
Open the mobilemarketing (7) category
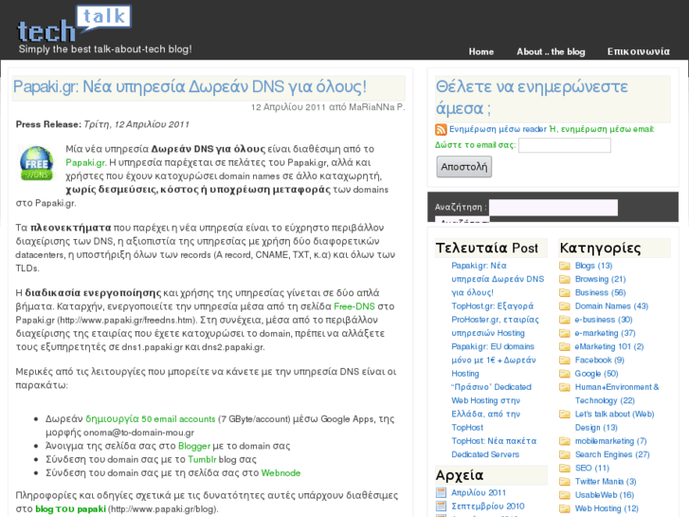[x=610, y=441]
